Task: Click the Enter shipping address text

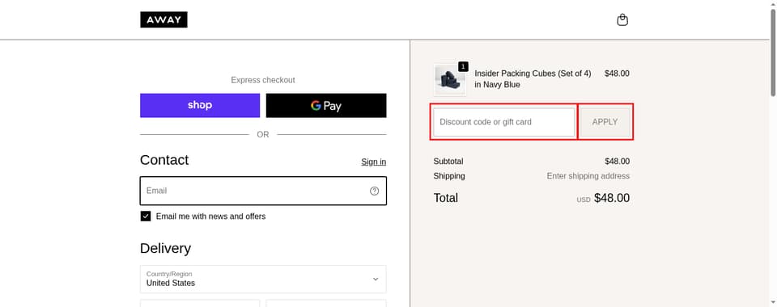Action: click(588, 176)
